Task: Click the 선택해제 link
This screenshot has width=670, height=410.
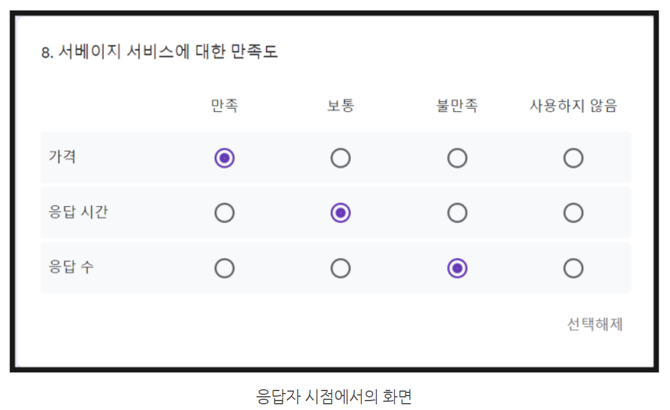Action: tap(595, 324)
